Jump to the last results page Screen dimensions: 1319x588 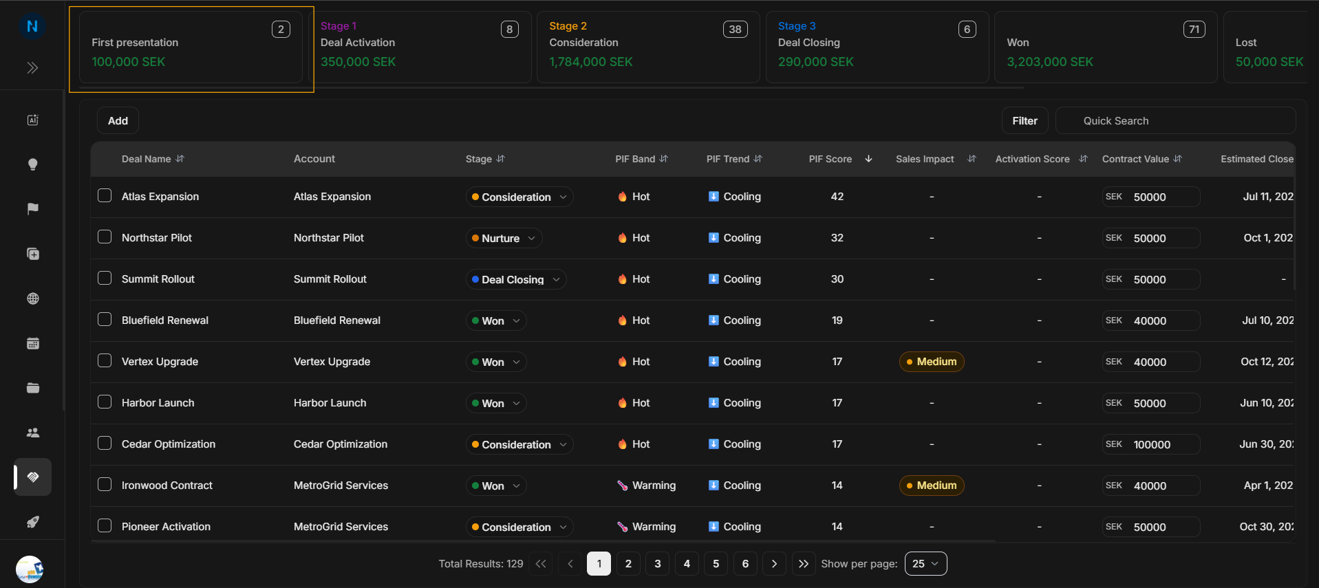pyautogui.click(x=804, y=564)
